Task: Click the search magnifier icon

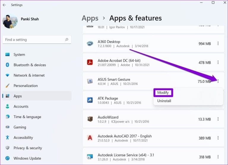Action: 66,40
